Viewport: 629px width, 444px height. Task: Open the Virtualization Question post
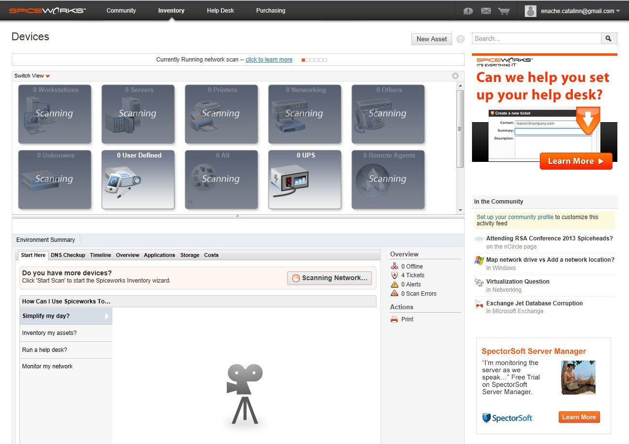click(518, 282)
